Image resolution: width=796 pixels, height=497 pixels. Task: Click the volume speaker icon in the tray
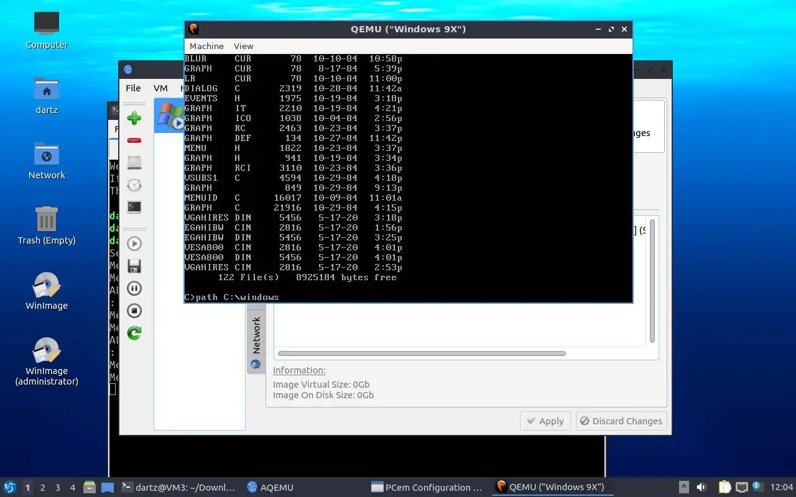point(701,488)
